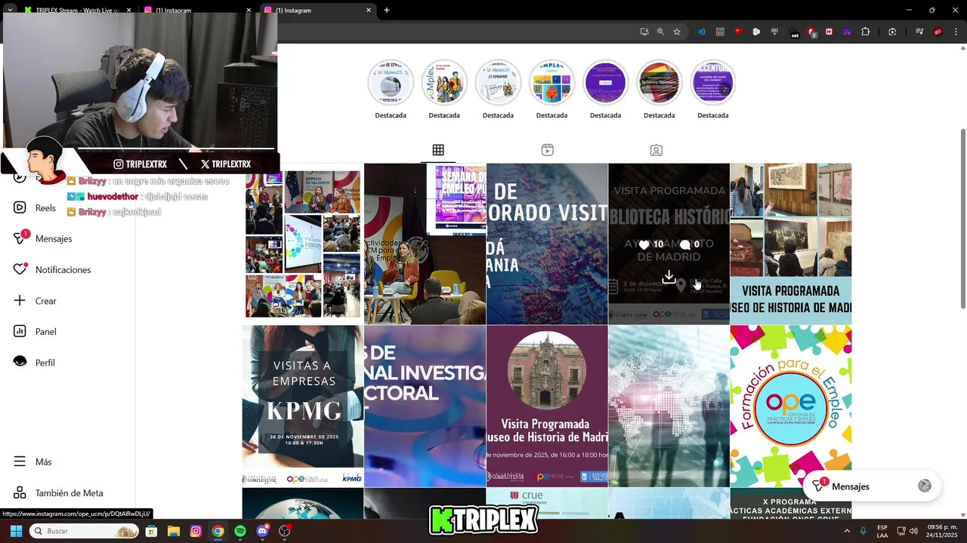Open the Visitas a Empresas KPMG post
Image resolution: width=967 pixels, height=543 pixels.
click(x=303, y=406)
